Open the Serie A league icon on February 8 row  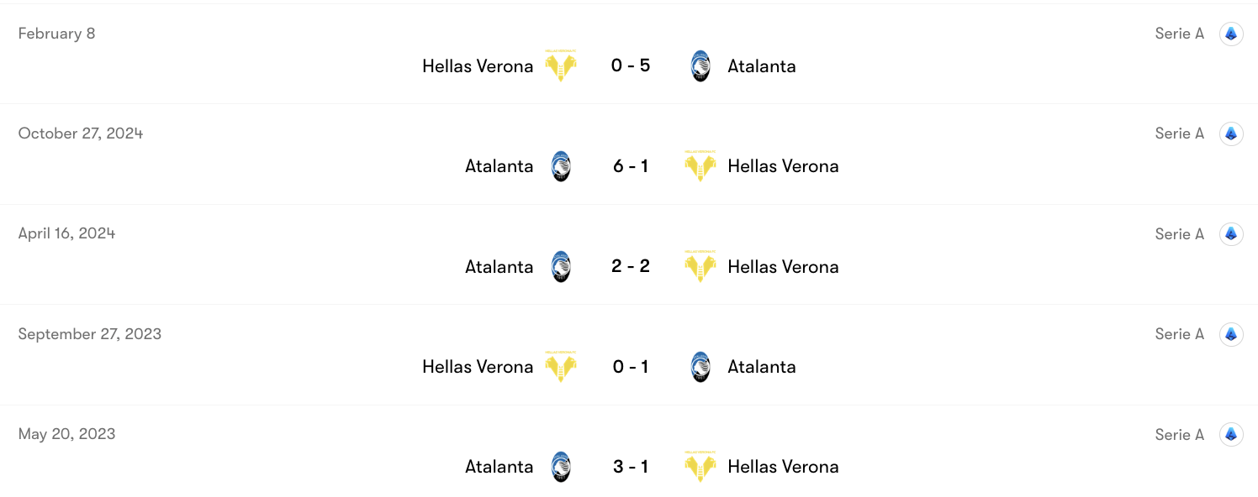tap(1231, 34)
